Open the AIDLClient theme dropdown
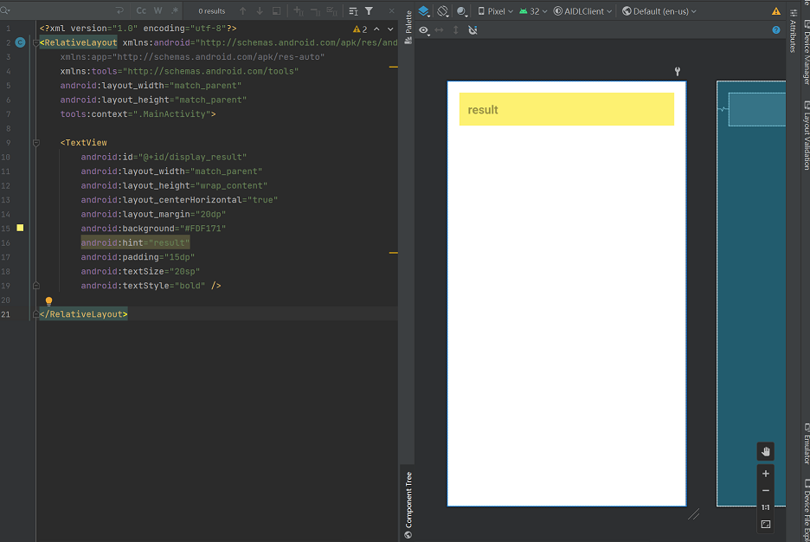The image size is (810, 542). tap(582, 11)
